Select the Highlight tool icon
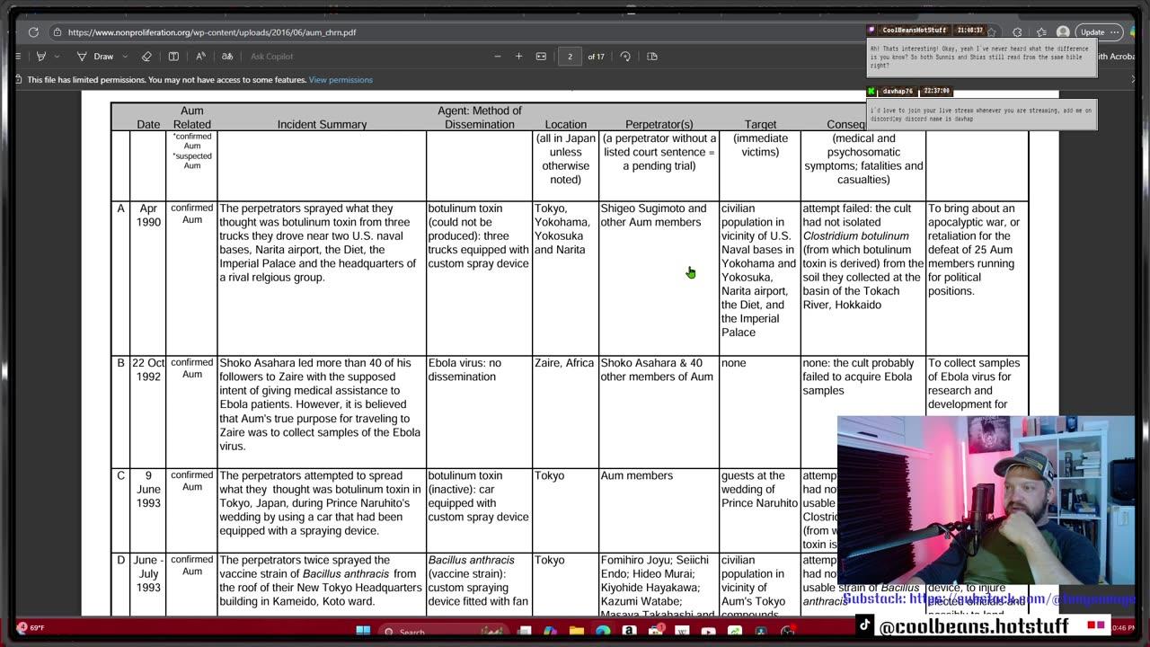 [41, 57]
